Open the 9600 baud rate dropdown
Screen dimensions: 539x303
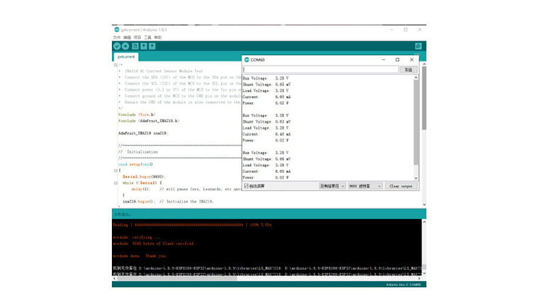[364, 186]
